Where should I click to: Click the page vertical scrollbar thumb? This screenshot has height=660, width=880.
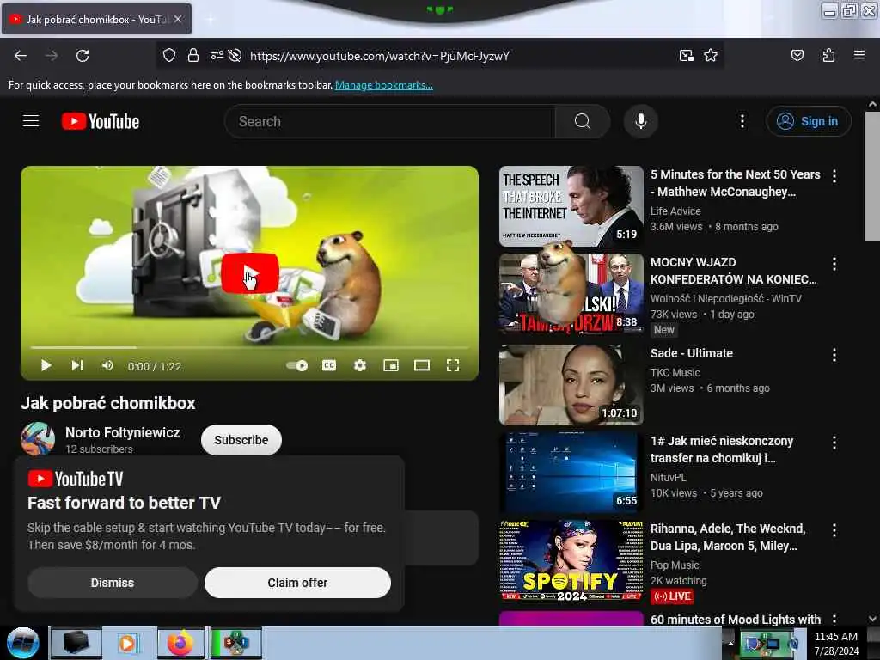[872, 175]
